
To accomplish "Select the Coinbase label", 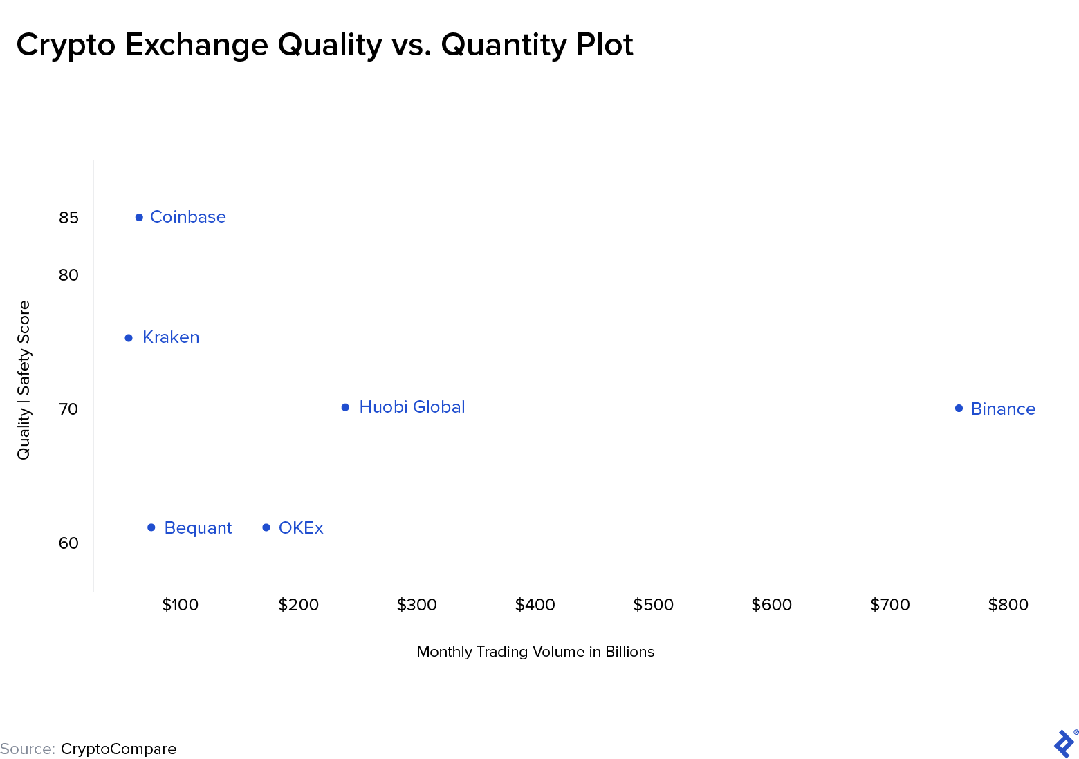I will pos(188,217).
